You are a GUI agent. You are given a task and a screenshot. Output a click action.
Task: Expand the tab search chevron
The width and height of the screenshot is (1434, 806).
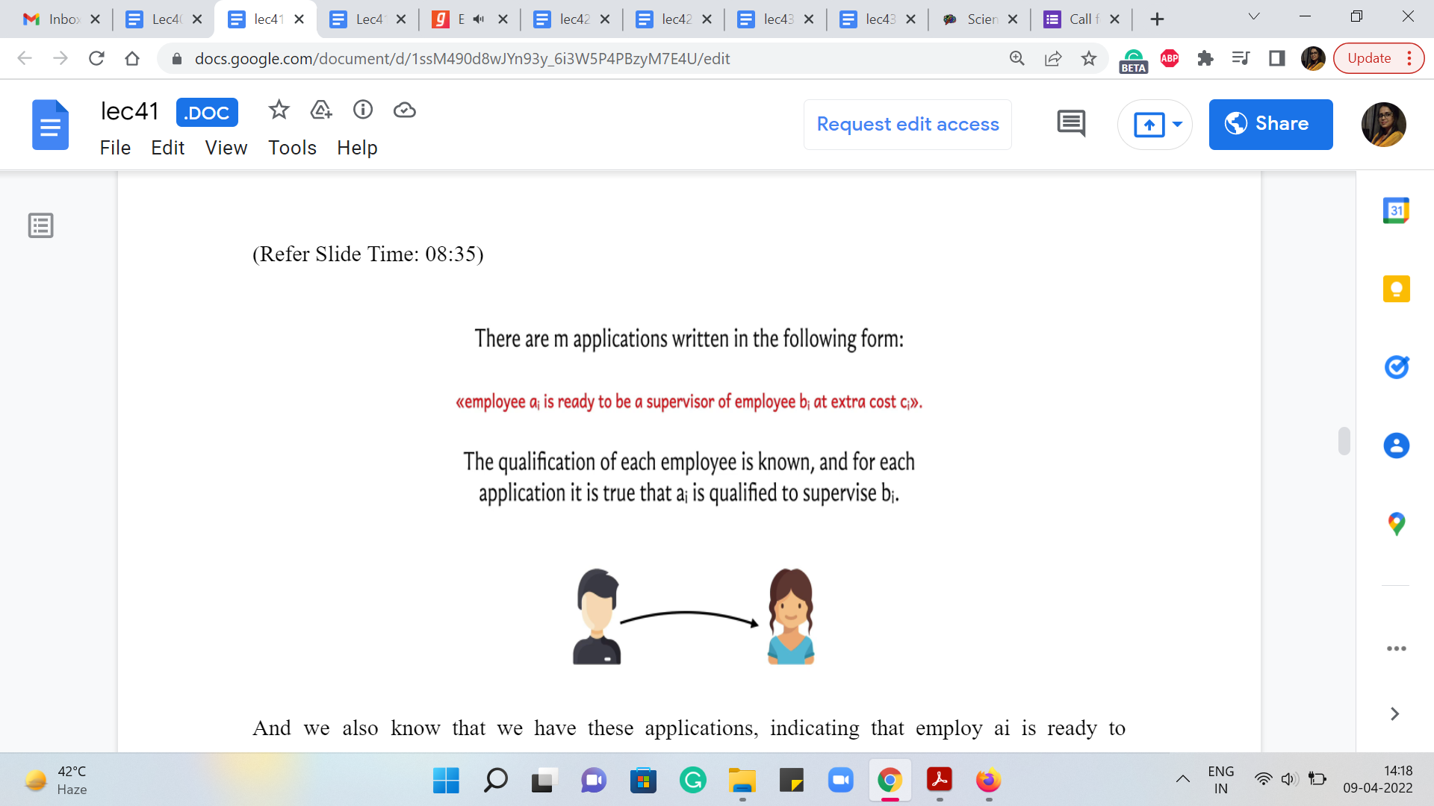1254,17
